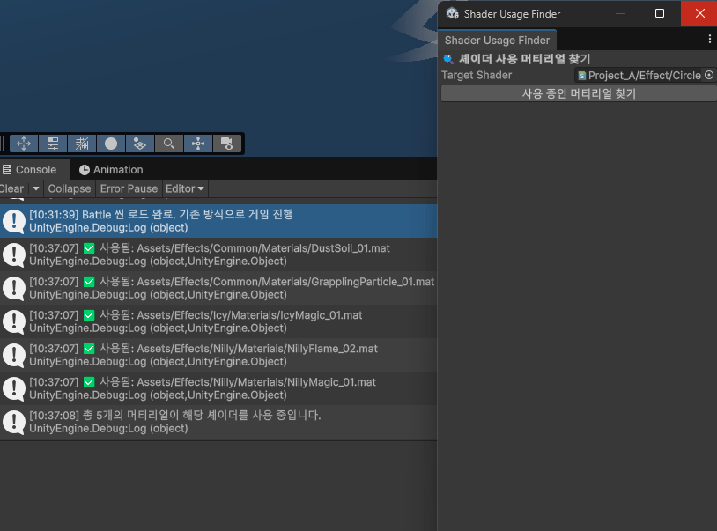This screenshot has width=717, height=531.
Task: Open the three-dot menu of Shader Usage Finder
Action: coord(710,40)
